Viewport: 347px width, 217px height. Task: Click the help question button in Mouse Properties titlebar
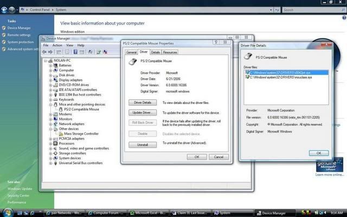click(x=216, y=42)
